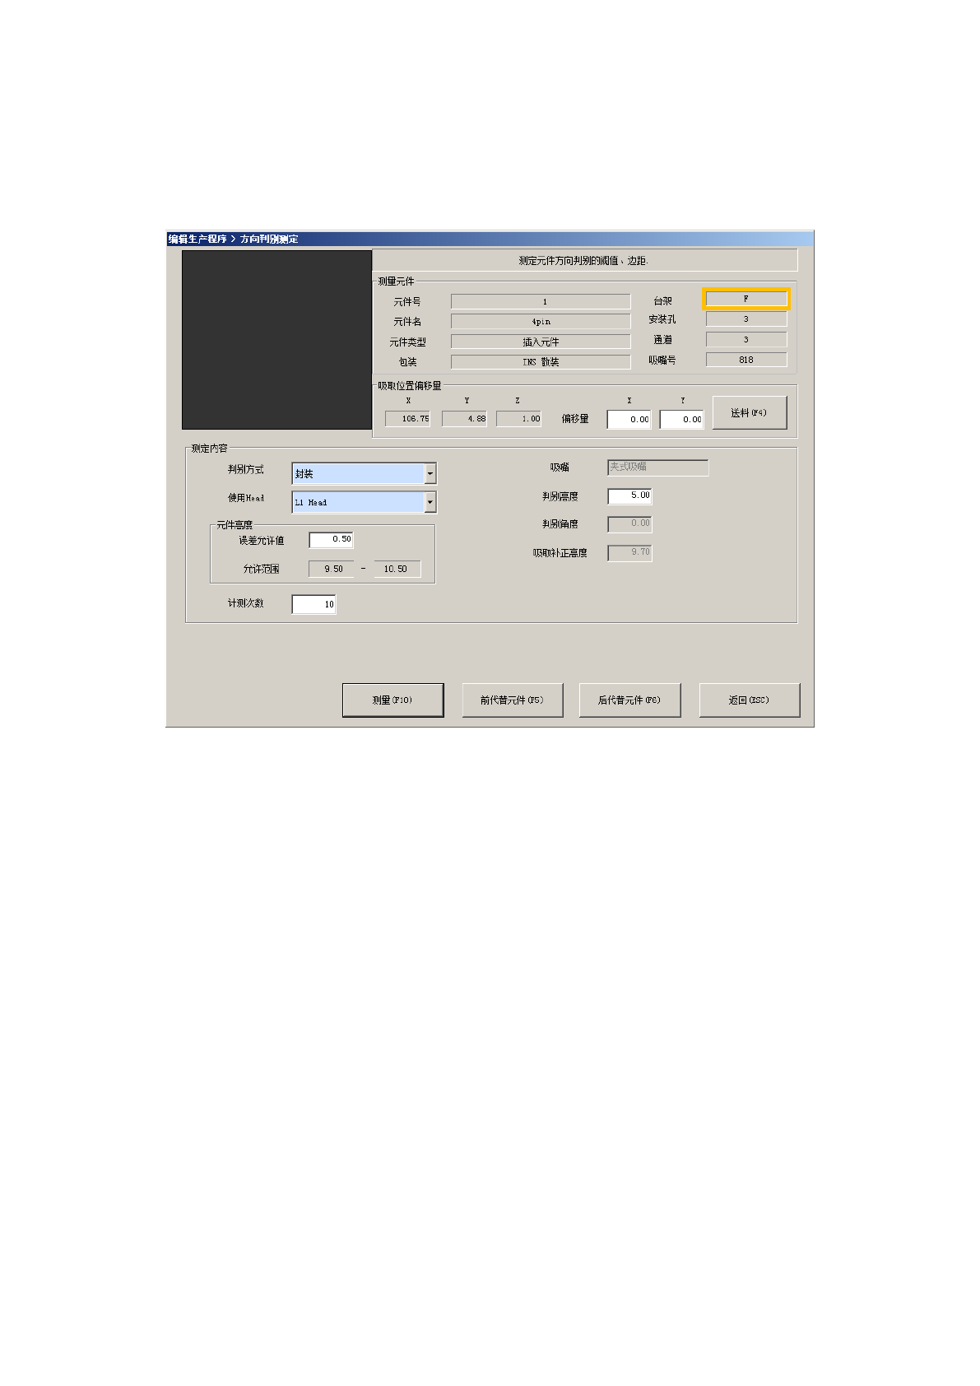
Task: Click the 吸嘴 field showing 夹式吸嘴
Action: click(x=657, y=467)
